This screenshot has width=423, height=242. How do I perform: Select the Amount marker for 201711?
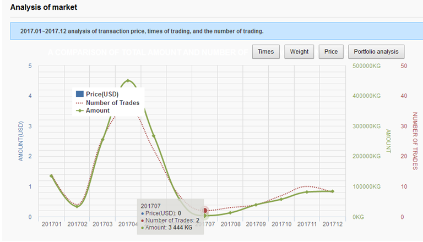tap(307, 192)
